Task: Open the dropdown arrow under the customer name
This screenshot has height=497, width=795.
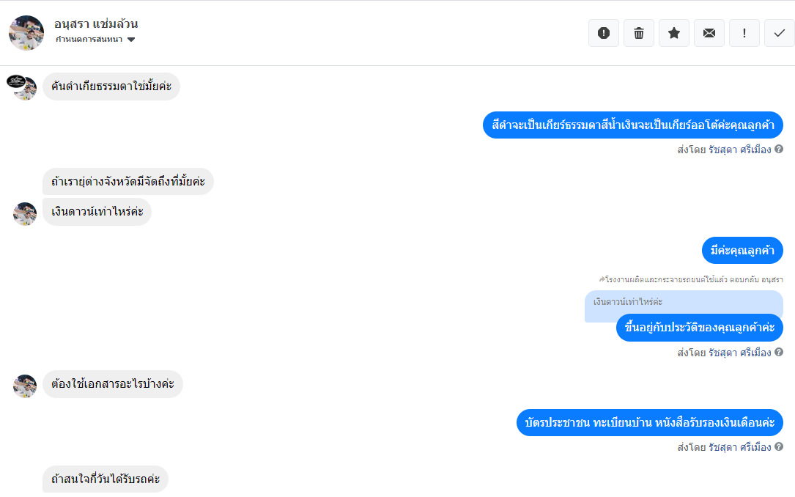Action: click(x=131, y=40)
